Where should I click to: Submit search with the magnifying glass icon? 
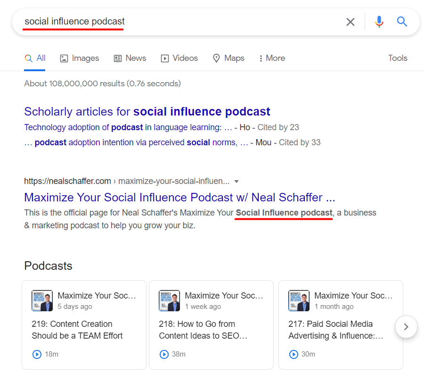coord(402,21)
